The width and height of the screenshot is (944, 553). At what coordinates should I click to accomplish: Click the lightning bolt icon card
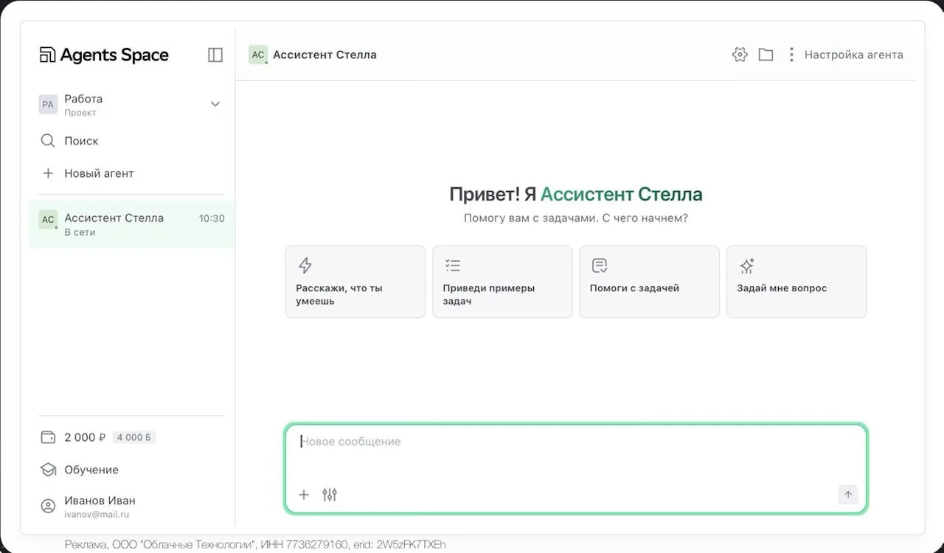click(305, 265)
